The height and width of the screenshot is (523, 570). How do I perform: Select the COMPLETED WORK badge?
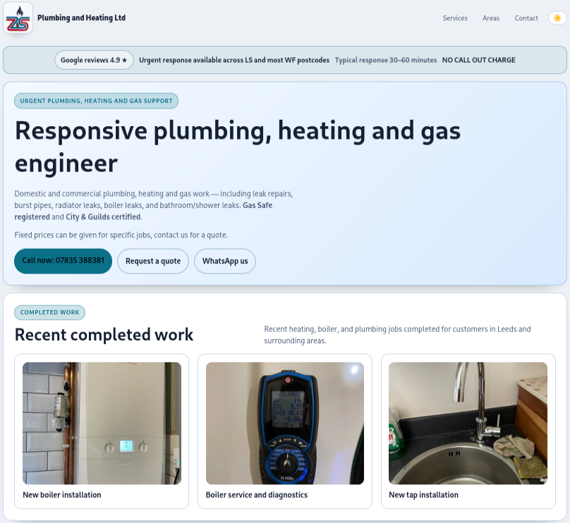[x=49, y=312]
